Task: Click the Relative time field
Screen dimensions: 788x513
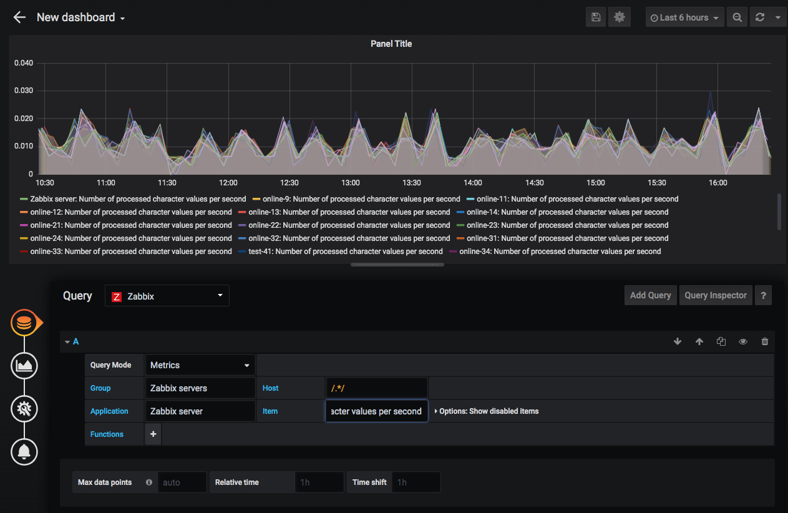Action: 319,482
